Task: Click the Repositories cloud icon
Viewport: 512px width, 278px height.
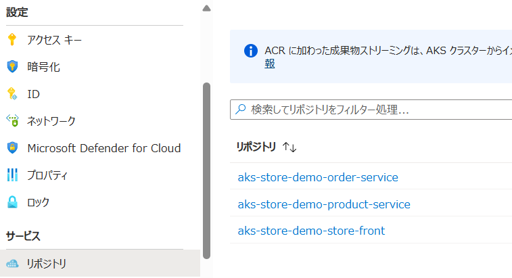Action: click(x=12, y=263)
